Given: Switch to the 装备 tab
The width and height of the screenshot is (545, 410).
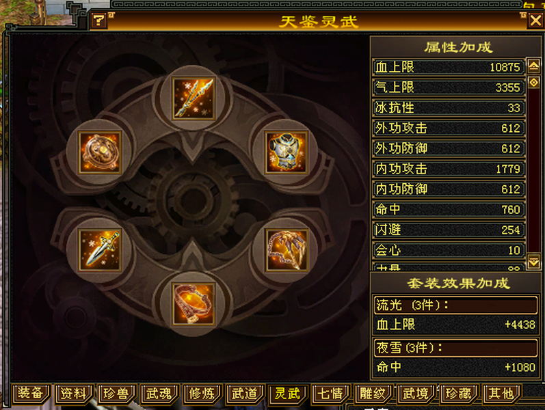Looking at the screenshot, I should tap(31, 394).
